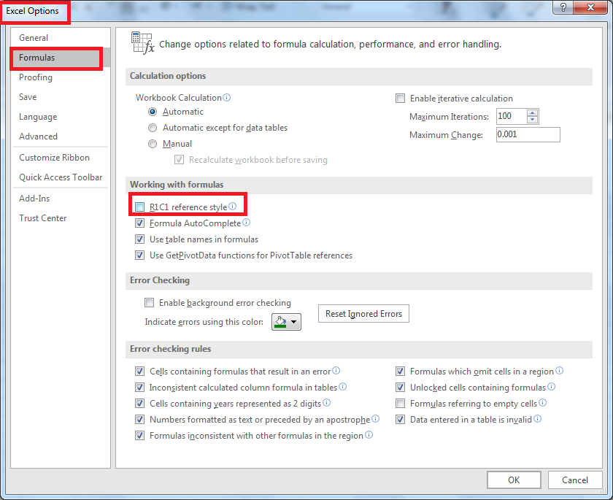
Task: Toggle Use GetPivotData functions checkbox
Action: point(139,255)
